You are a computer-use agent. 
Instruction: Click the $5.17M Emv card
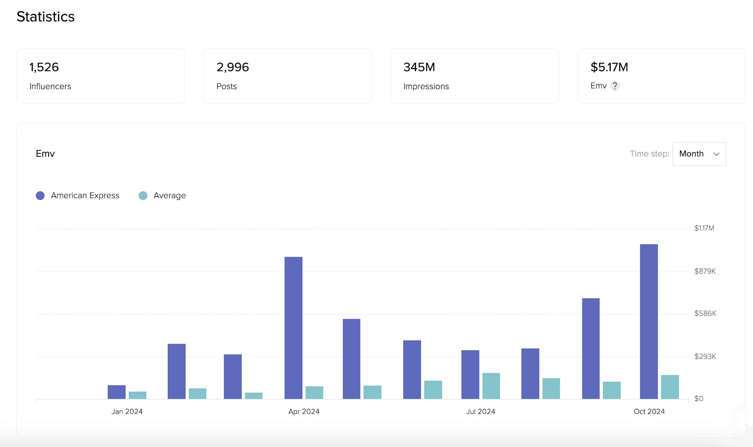coord(661,76)
